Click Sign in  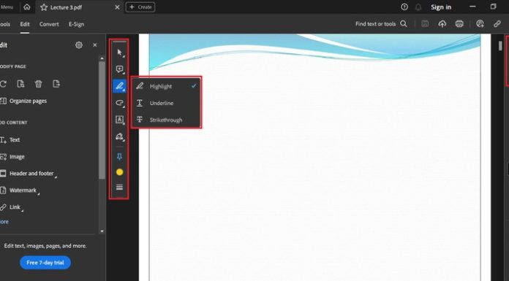[441, 7]
